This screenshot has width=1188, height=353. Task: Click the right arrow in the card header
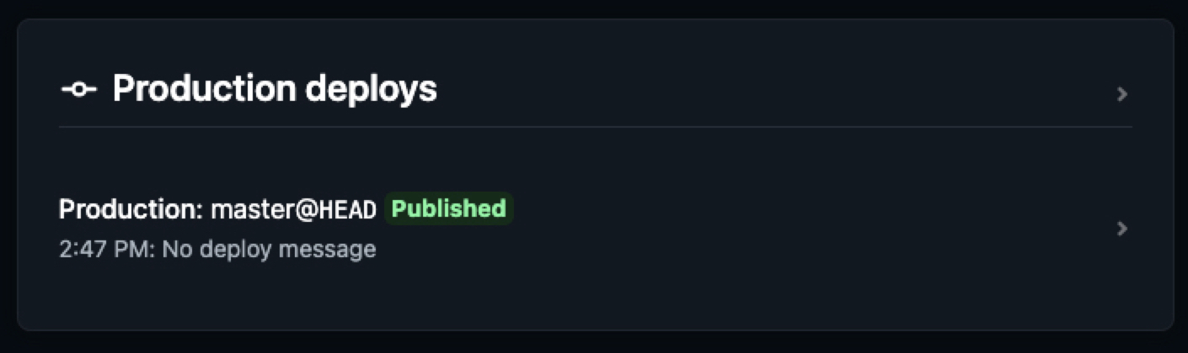(1121, 94)
